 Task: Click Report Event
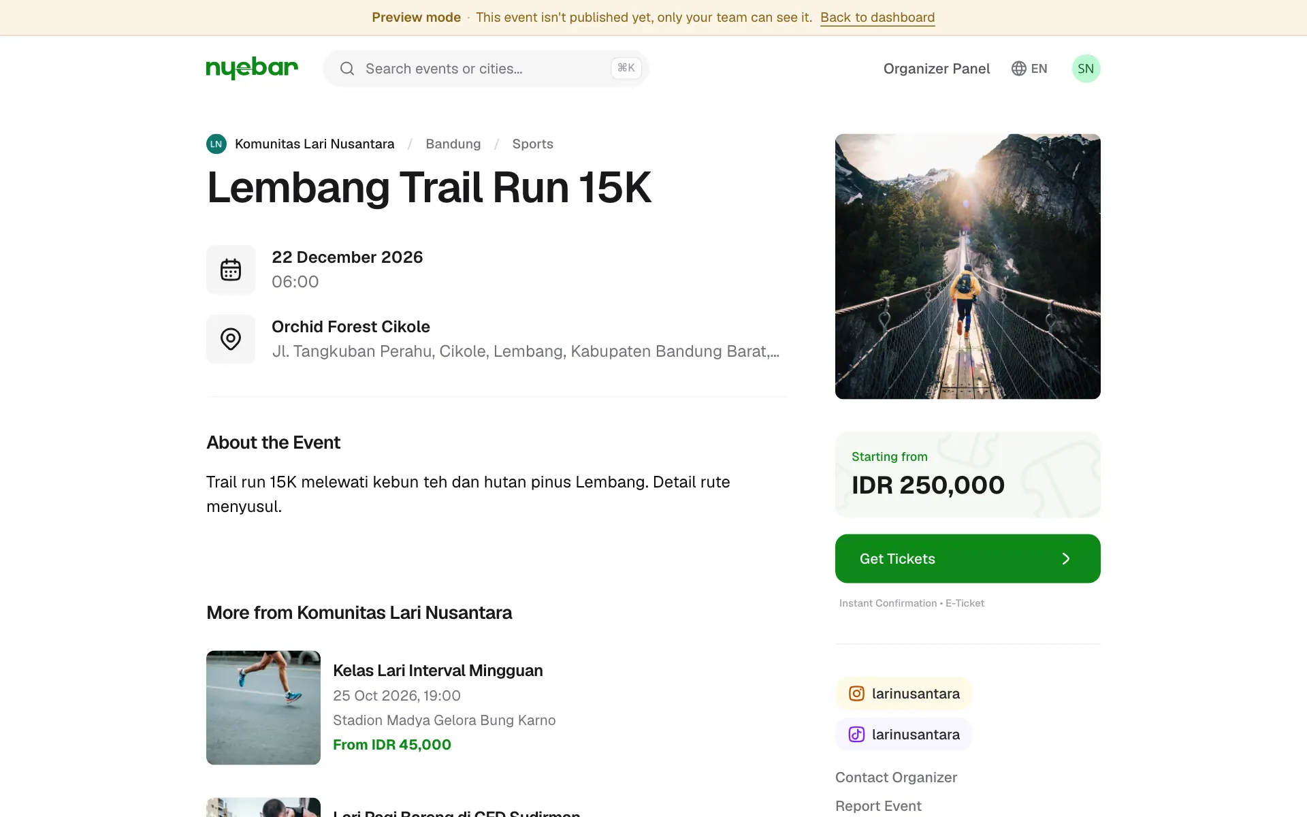coord(878,806)
